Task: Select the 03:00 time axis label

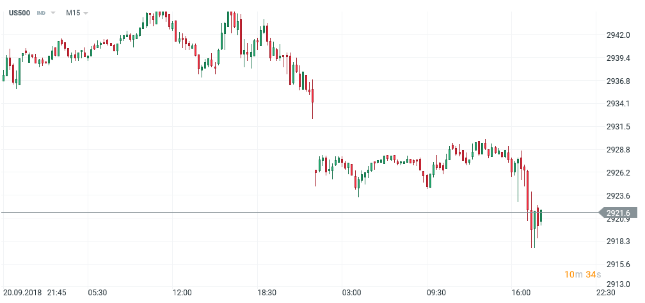Action: (x=351, y=293)
